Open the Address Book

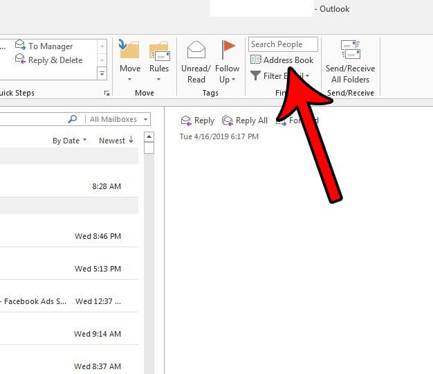pyautogui.click(x=282, y=60)
